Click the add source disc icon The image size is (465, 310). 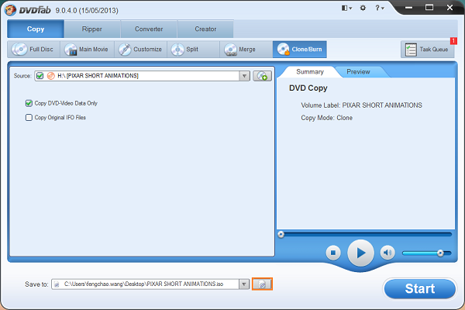click(262, 76)
